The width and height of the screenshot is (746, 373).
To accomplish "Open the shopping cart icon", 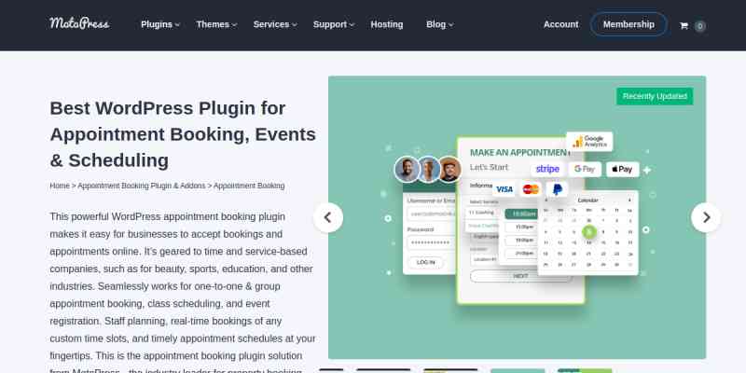I will tap(684, 26).
